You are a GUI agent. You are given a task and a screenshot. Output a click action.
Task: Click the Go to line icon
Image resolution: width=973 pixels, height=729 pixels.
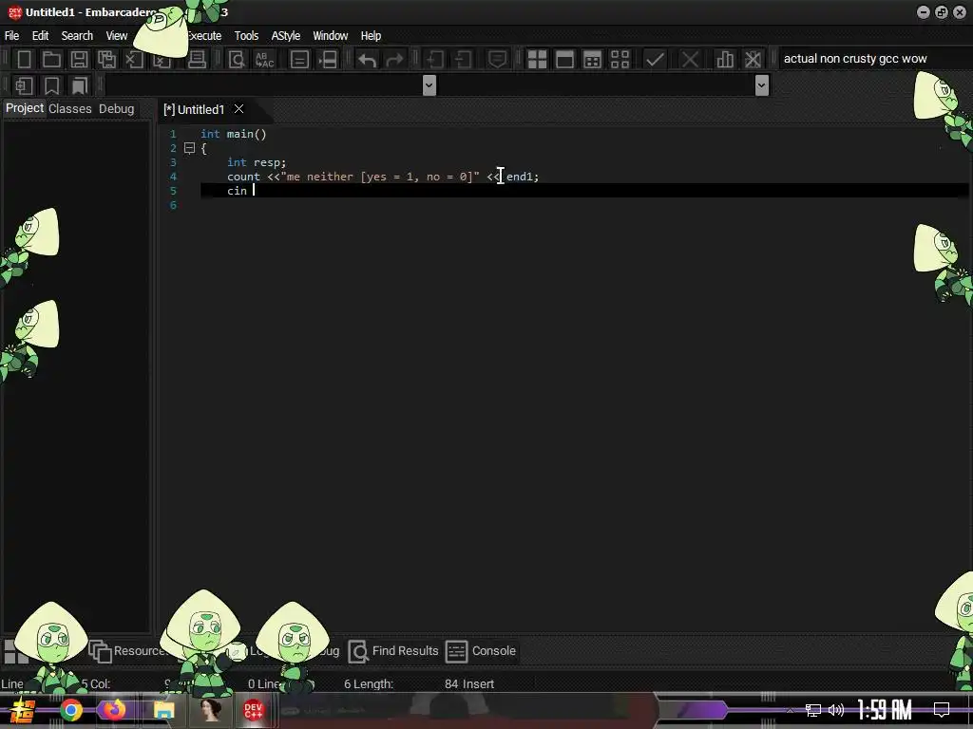click(x=328, y=60)
